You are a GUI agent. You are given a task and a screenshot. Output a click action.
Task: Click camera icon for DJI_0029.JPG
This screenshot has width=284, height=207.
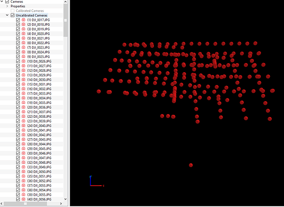(23, 75)
